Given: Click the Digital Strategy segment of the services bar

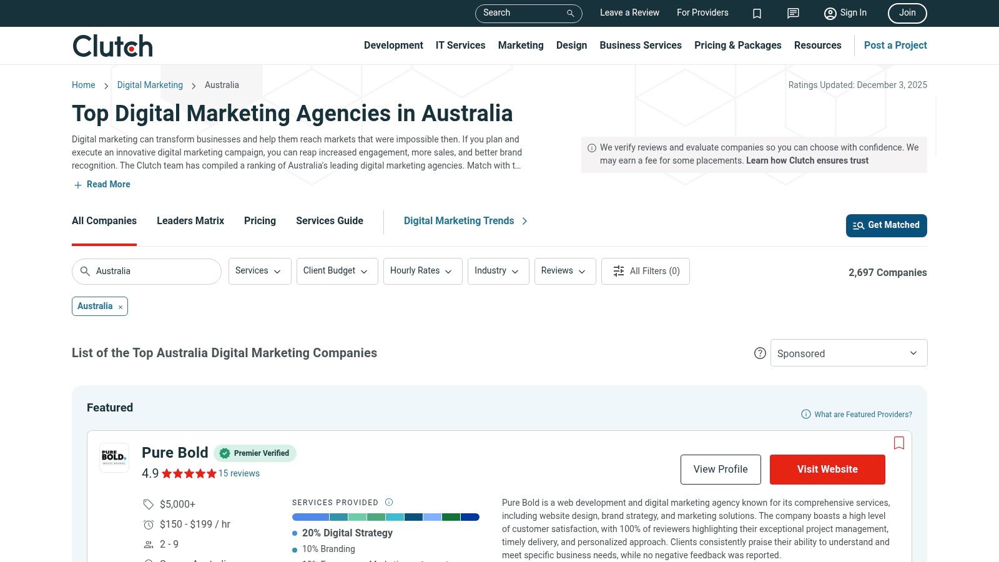Looking at the screenshot, I should click(309, 517).
